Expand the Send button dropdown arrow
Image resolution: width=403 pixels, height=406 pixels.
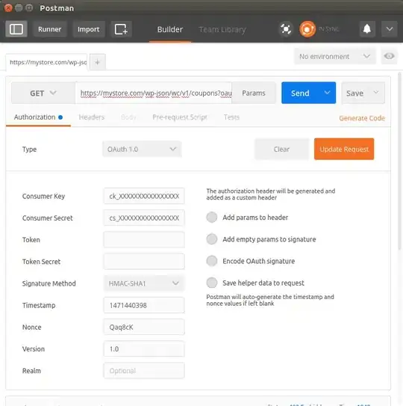(x=328, y=93)
